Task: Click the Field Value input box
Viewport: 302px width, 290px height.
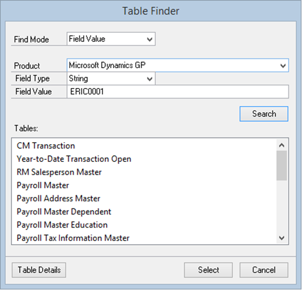Action: 178,92
